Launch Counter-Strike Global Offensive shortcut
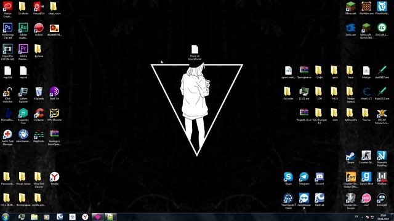Screen dimensions: 394x221 [x=351, y=179]
